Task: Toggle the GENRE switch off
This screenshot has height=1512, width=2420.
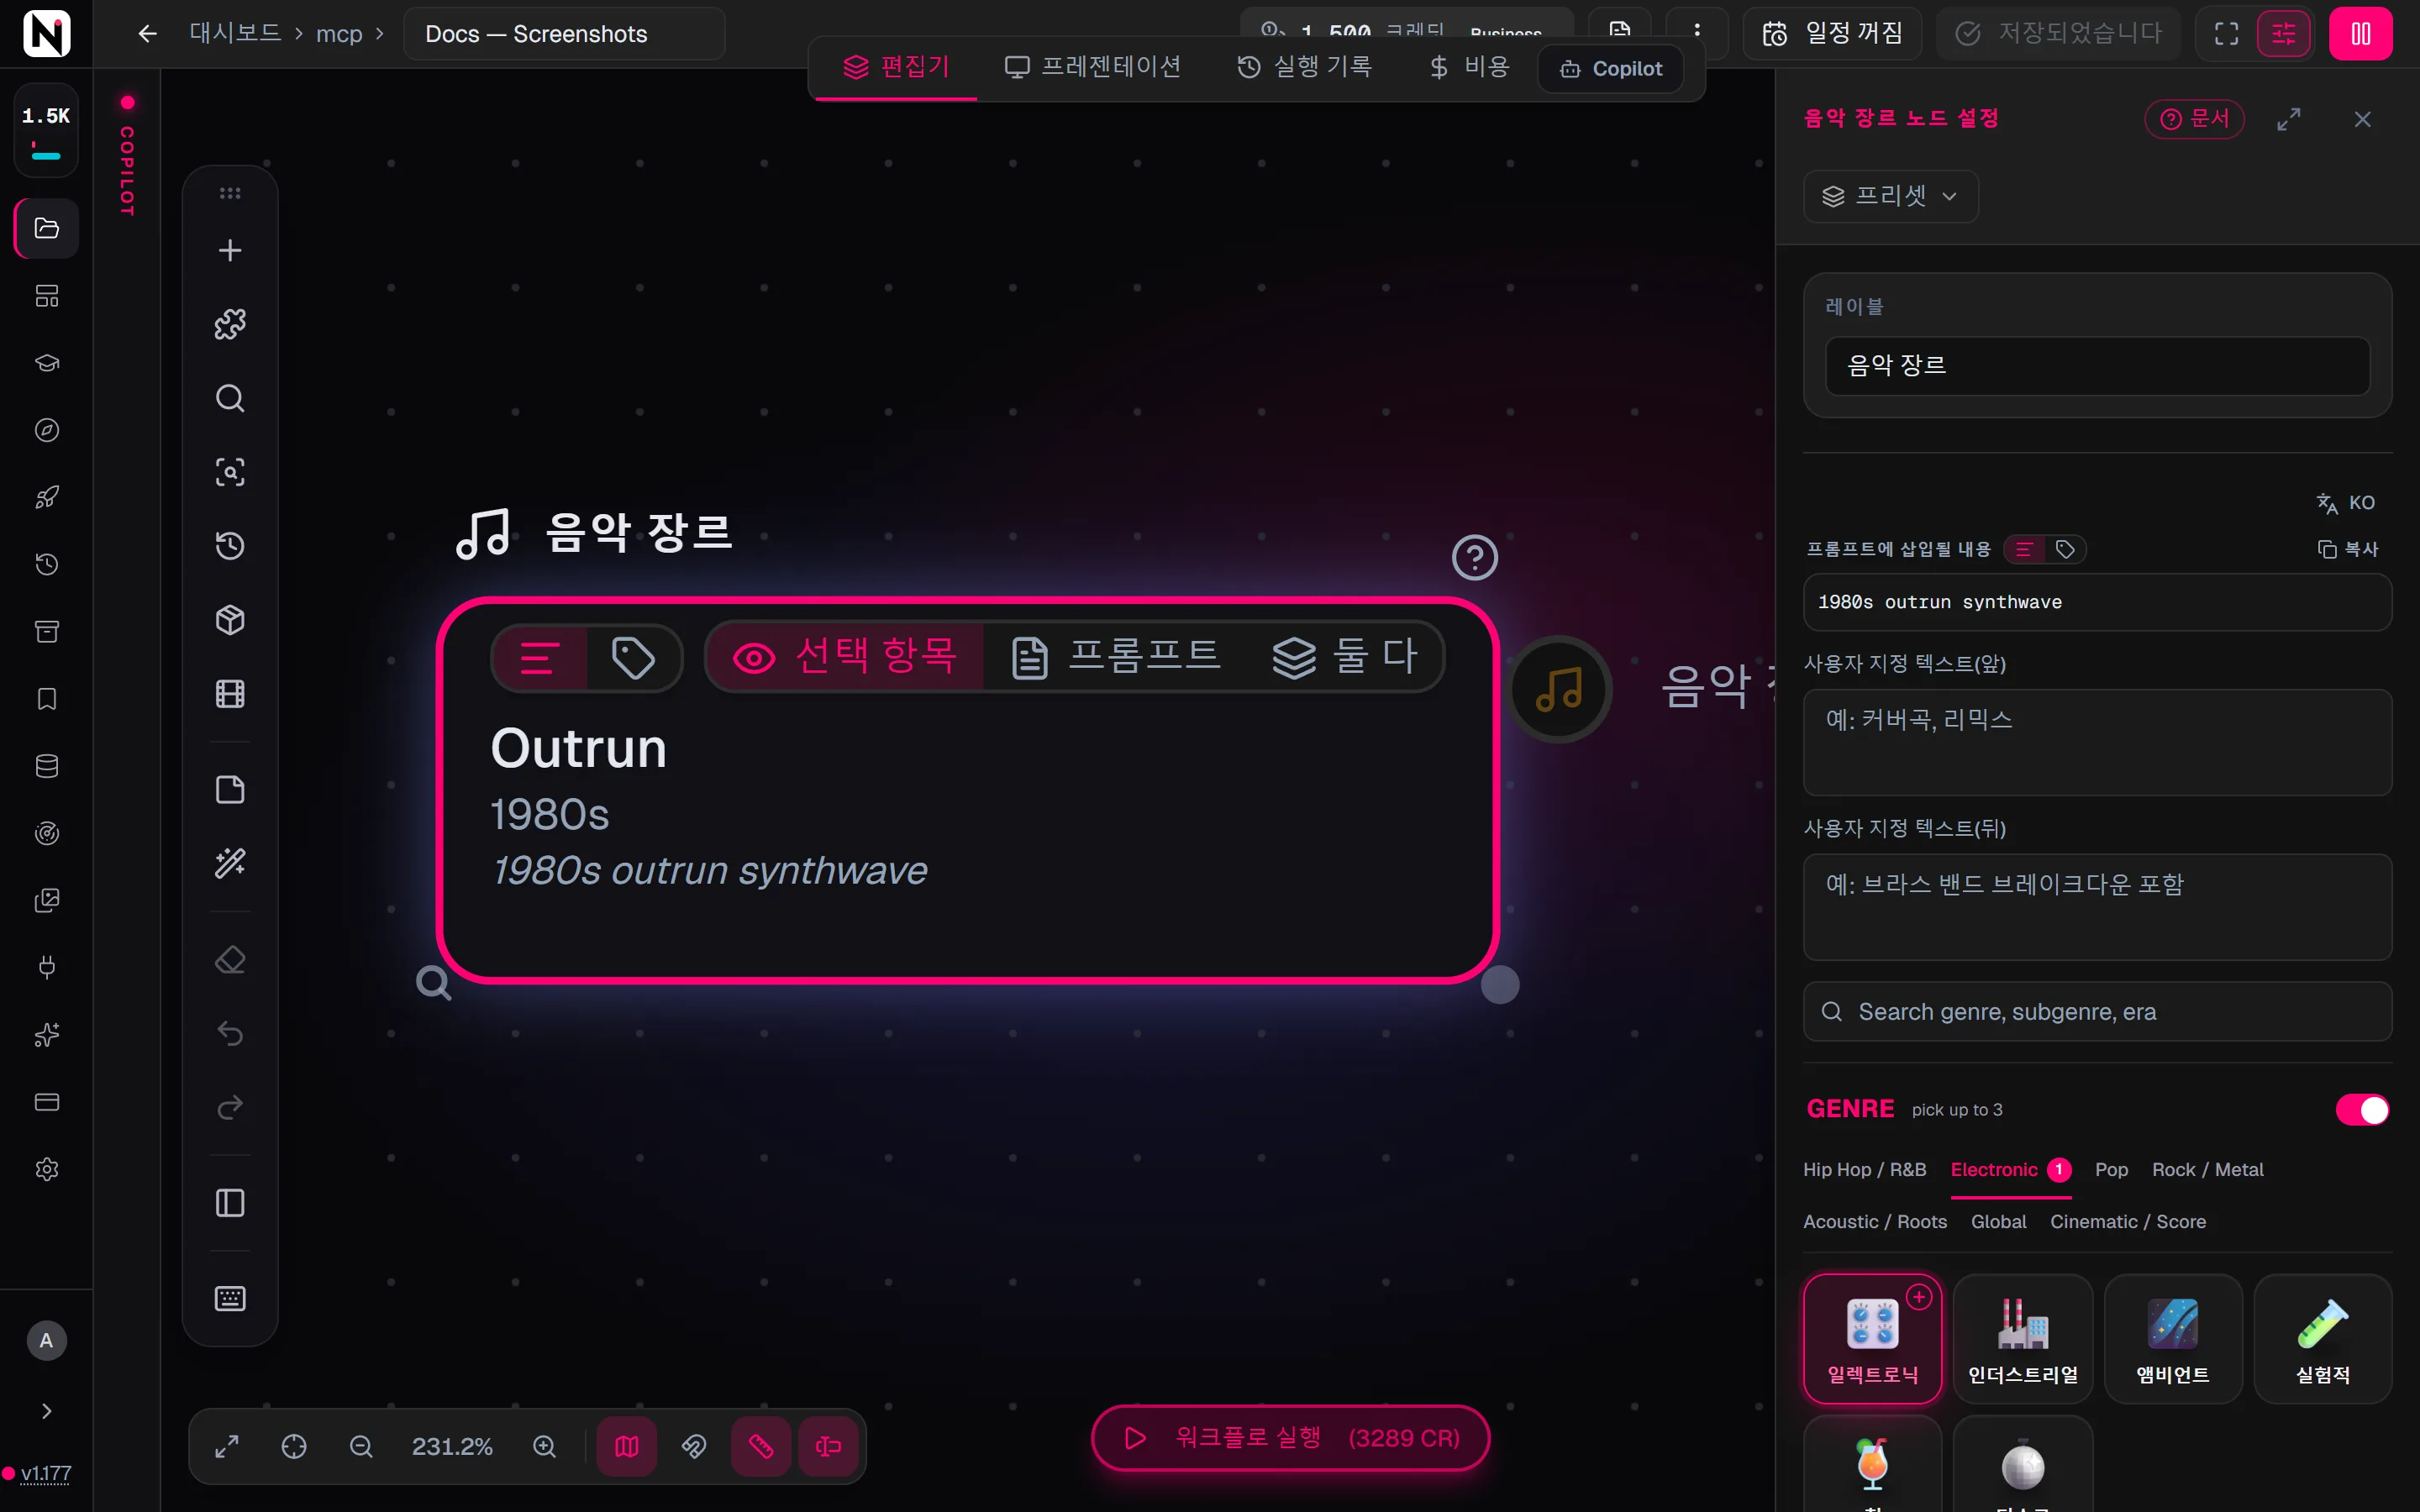Action: [2362, 1109]
